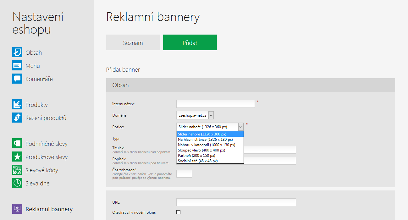This screenshot has height=220, width=408.
Task: Focus the Čas zobrazení input box
Action: 184,173
